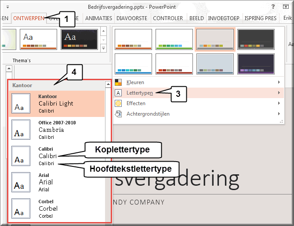The width and height of the screenshot is (294, 226).
Task: Click the Erik account name
Action: click(287, 18)
